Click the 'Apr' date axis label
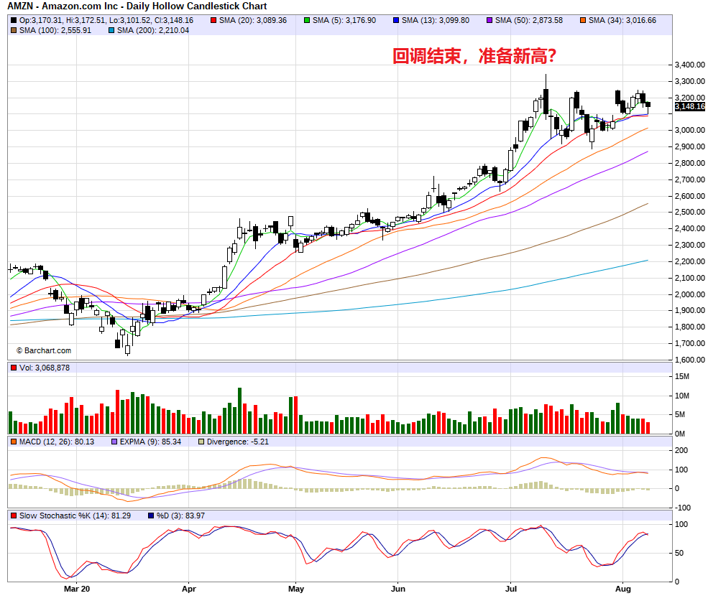 click(x=189, y=589)
